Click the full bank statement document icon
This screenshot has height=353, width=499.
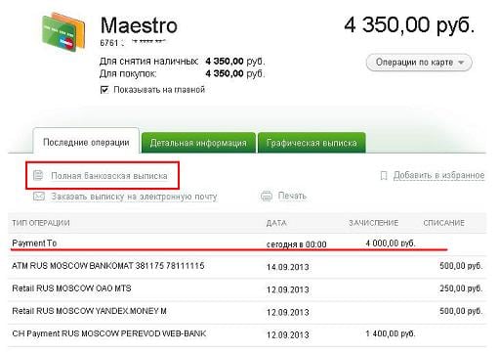(38, 175)
